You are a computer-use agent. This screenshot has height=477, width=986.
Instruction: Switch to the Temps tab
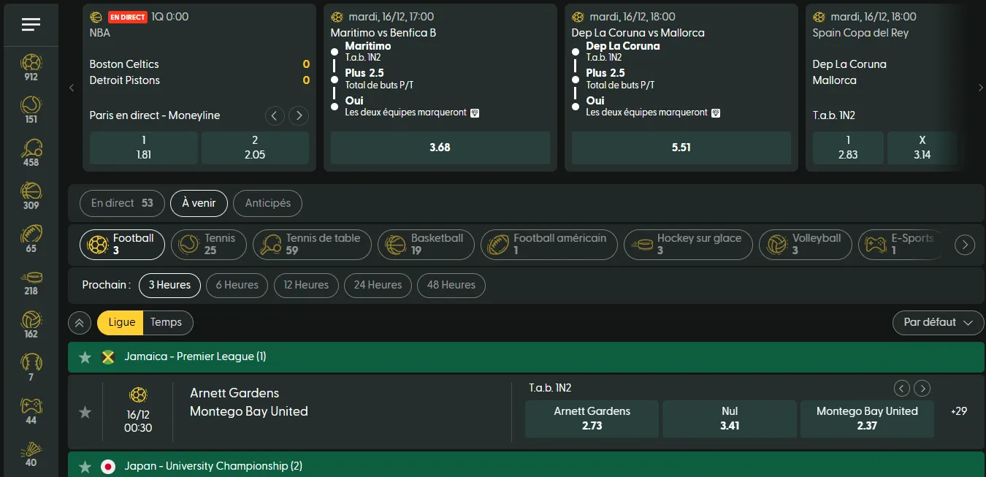(167, 322)
